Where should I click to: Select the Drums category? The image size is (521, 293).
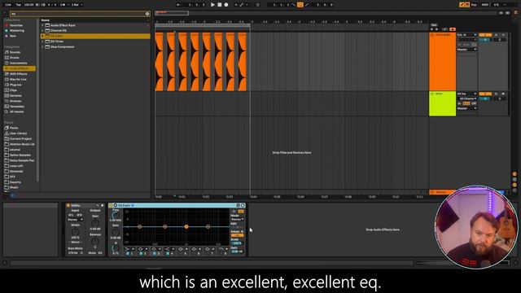click(15, 58)
